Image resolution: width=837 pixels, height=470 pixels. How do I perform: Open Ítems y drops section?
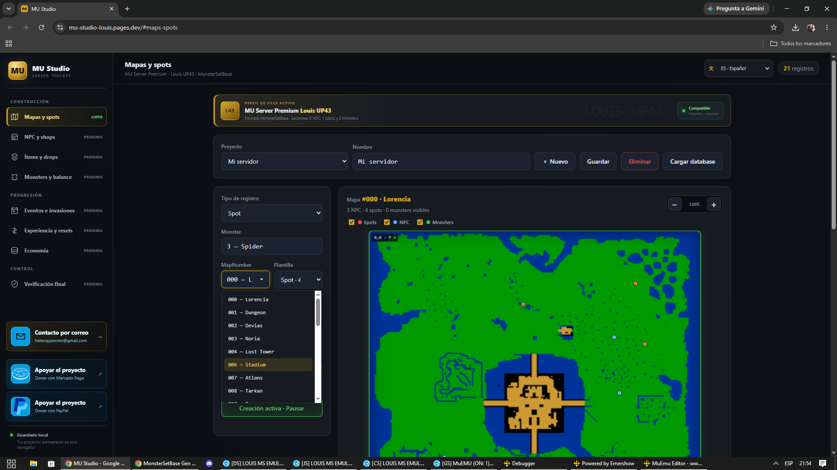57,157
